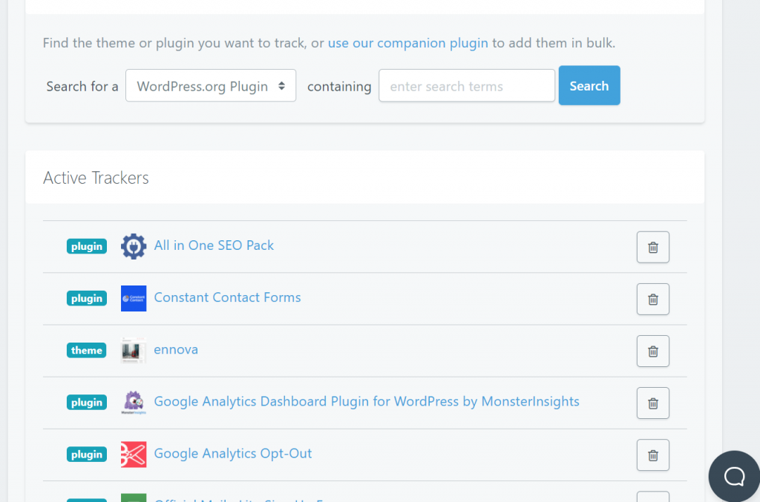Follow the 'use our companion plugin' link
Image resolution: width=760 pixels, height=502 pixels.
click(x=408, y=43)
